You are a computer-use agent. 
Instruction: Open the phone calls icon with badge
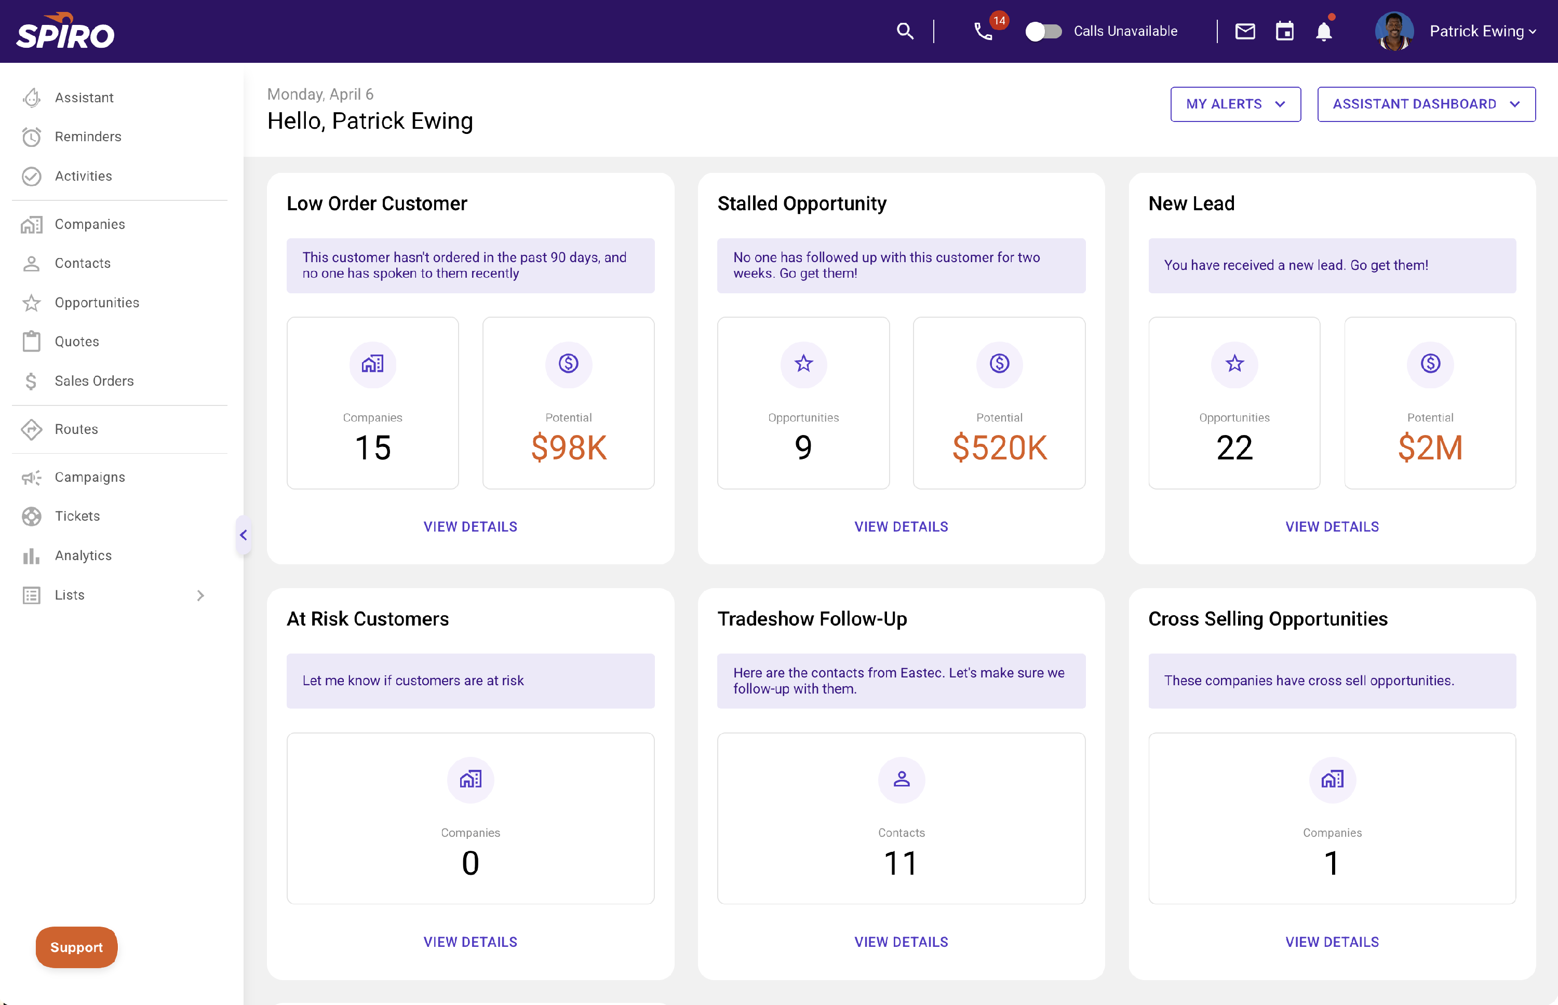tap(984, 31)
